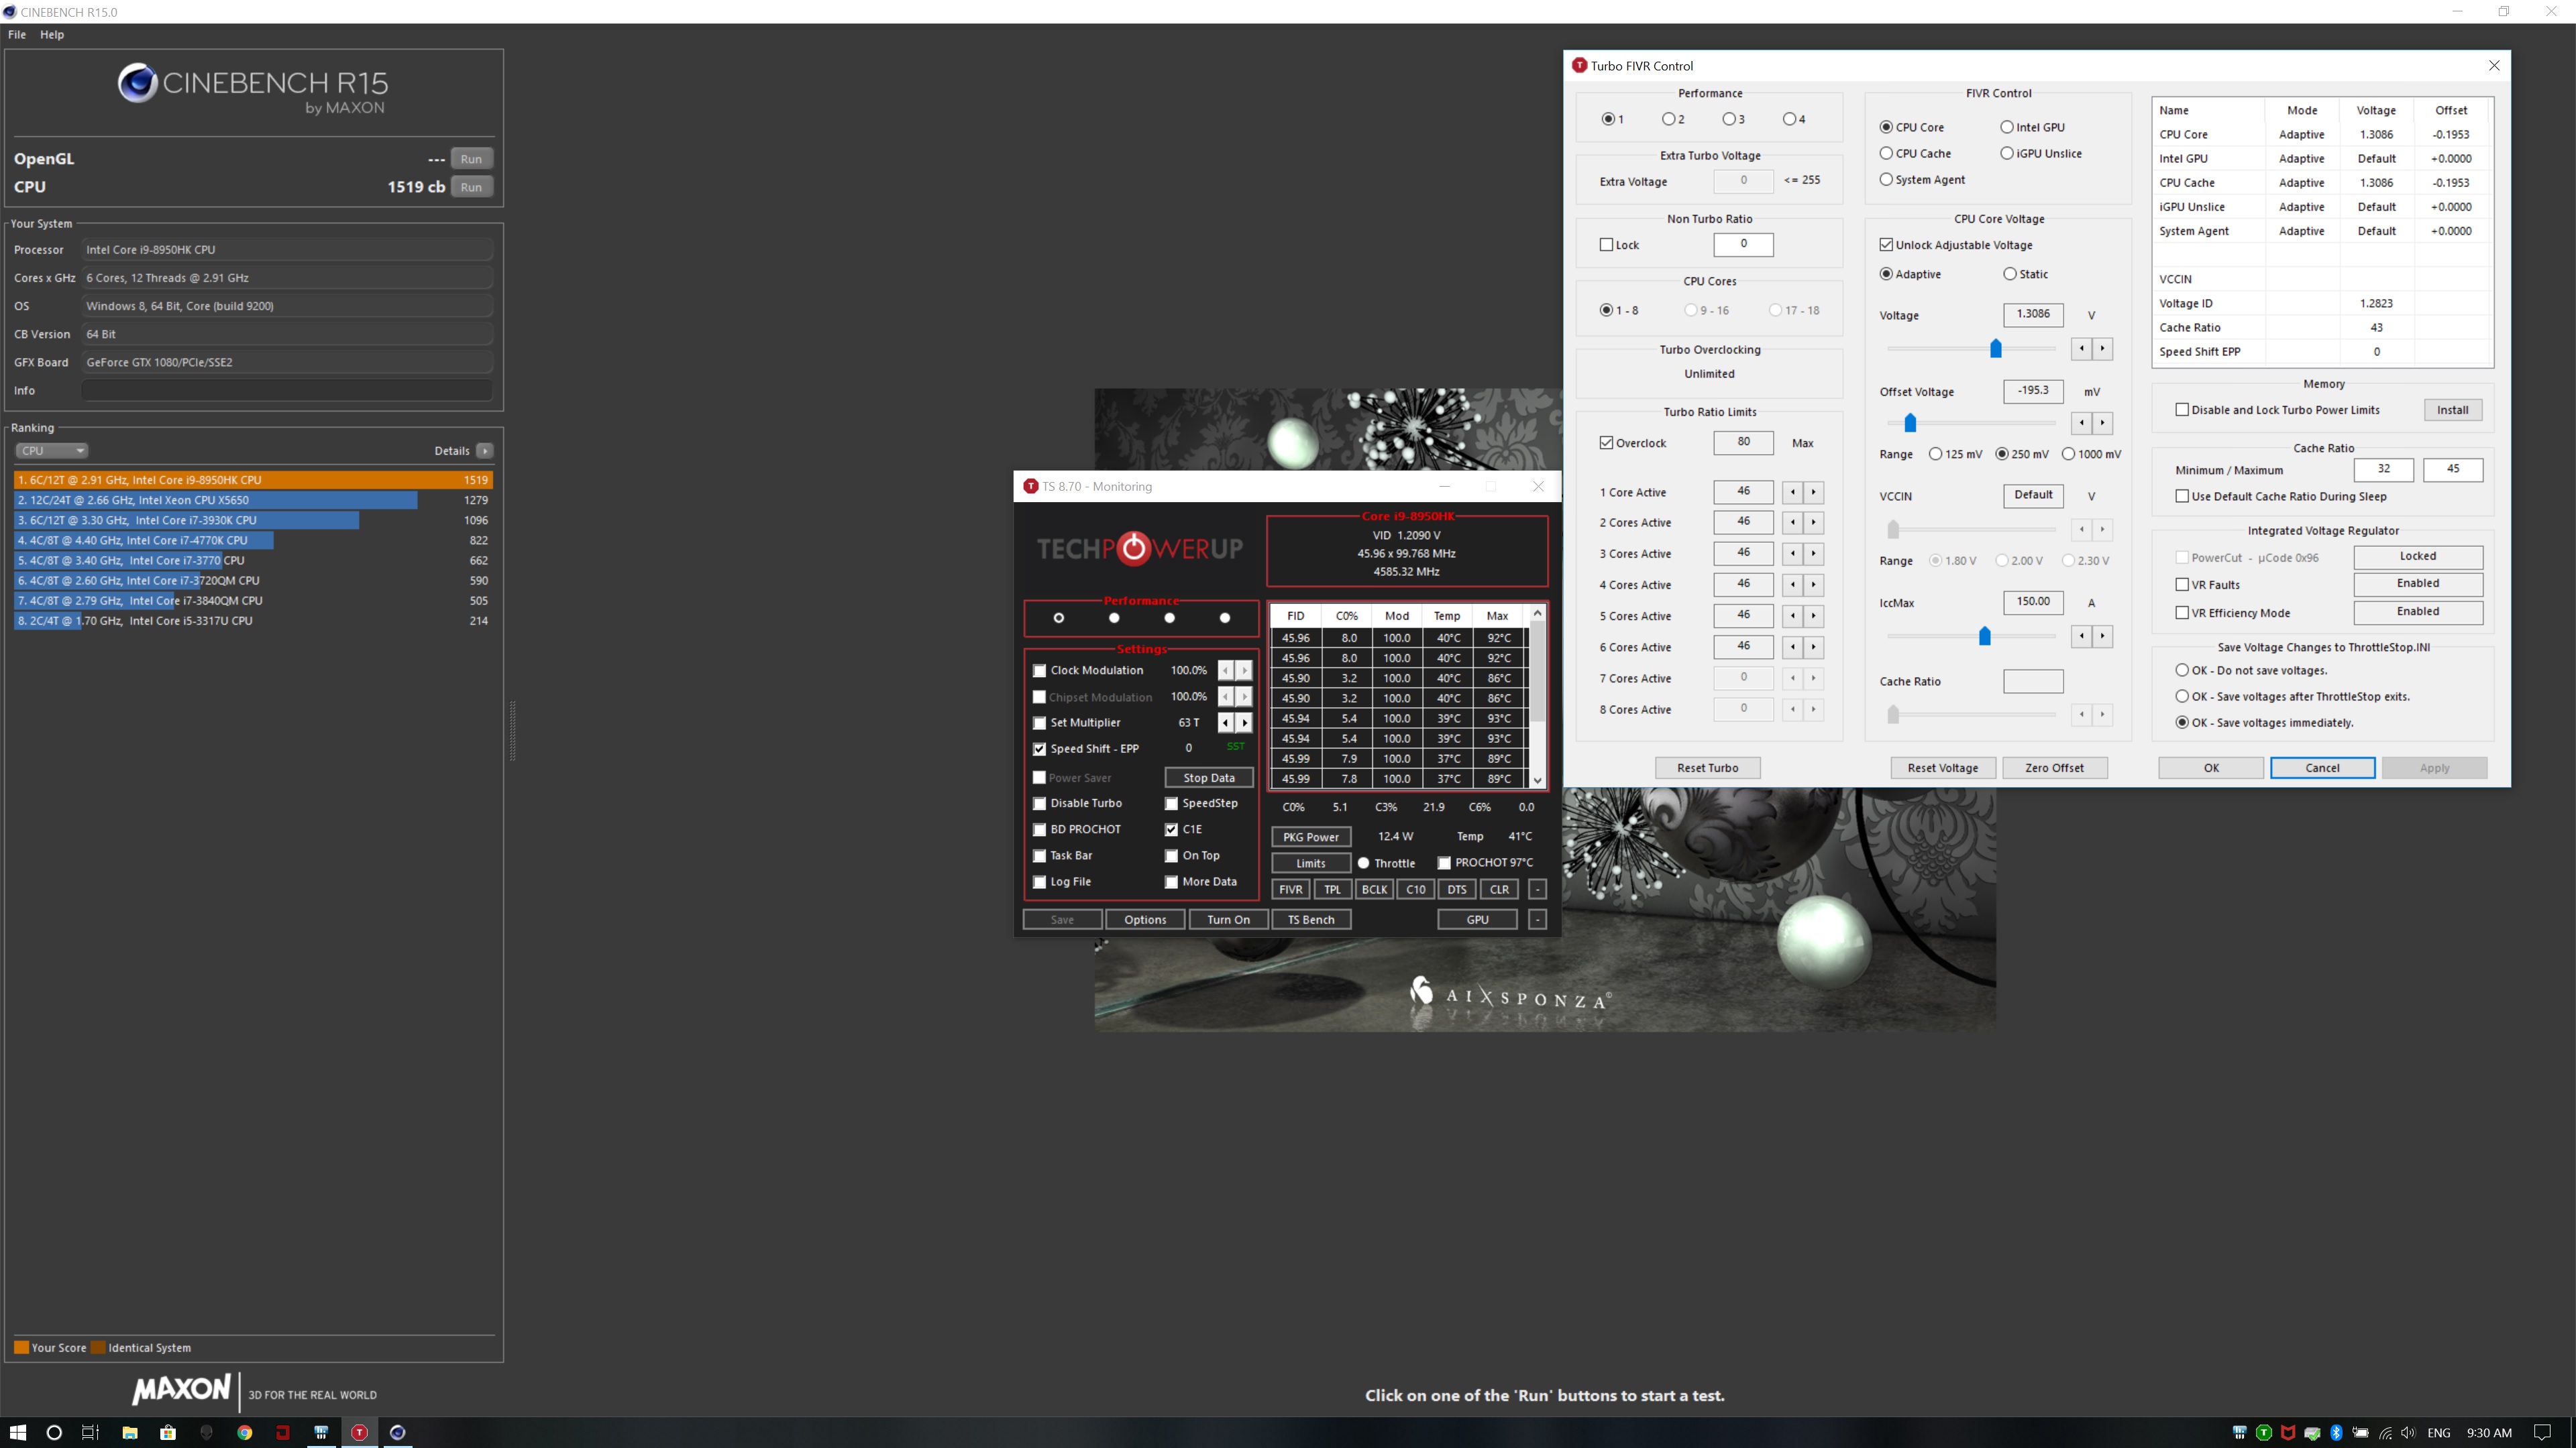Increase Set Multiplier value arrow
2576x1448 pixels.
[x=1244, y=721]
